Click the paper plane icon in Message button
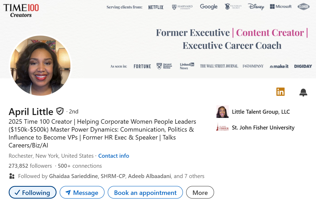The width and height of the screenshot is (316, 206). 68,193
